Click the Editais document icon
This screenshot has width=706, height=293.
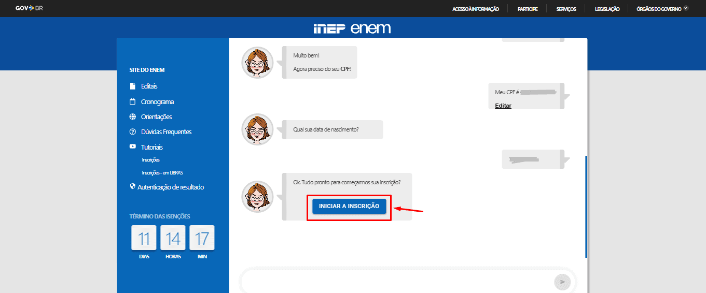pos(132,86)
